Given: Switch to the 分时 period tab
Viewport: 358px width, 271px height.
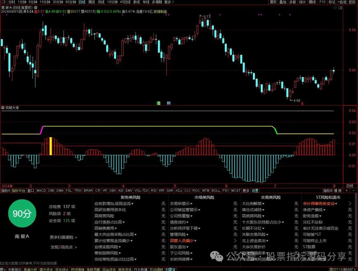Looking at the screenshot, I should (x=12, y=2).
